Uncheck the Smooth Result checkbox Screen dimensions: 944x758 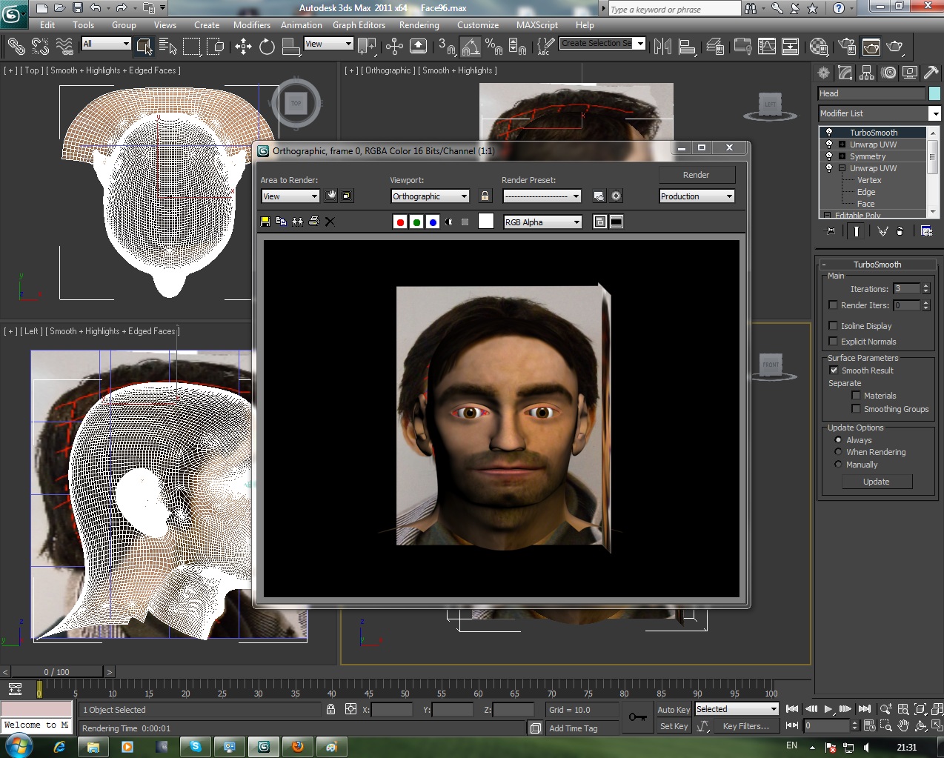[834, 370]
